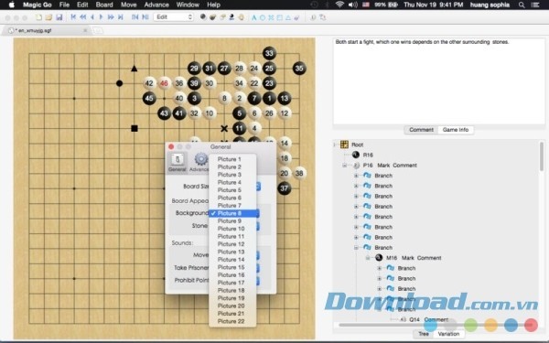The image size is (549, 343).
Task: Open the Board menu
Action: tap(104, 5)
